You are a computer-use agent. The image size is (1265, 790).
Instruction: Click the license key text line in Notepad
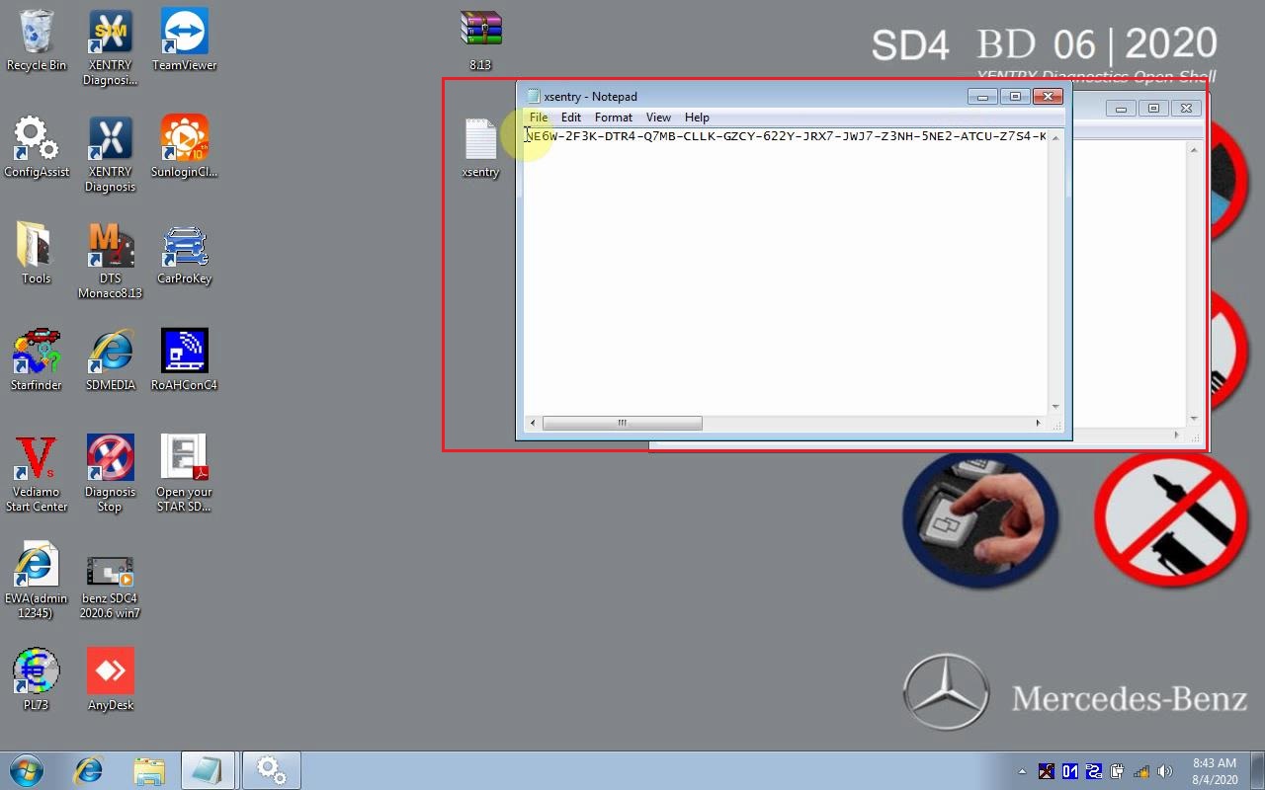click(786, 136)
